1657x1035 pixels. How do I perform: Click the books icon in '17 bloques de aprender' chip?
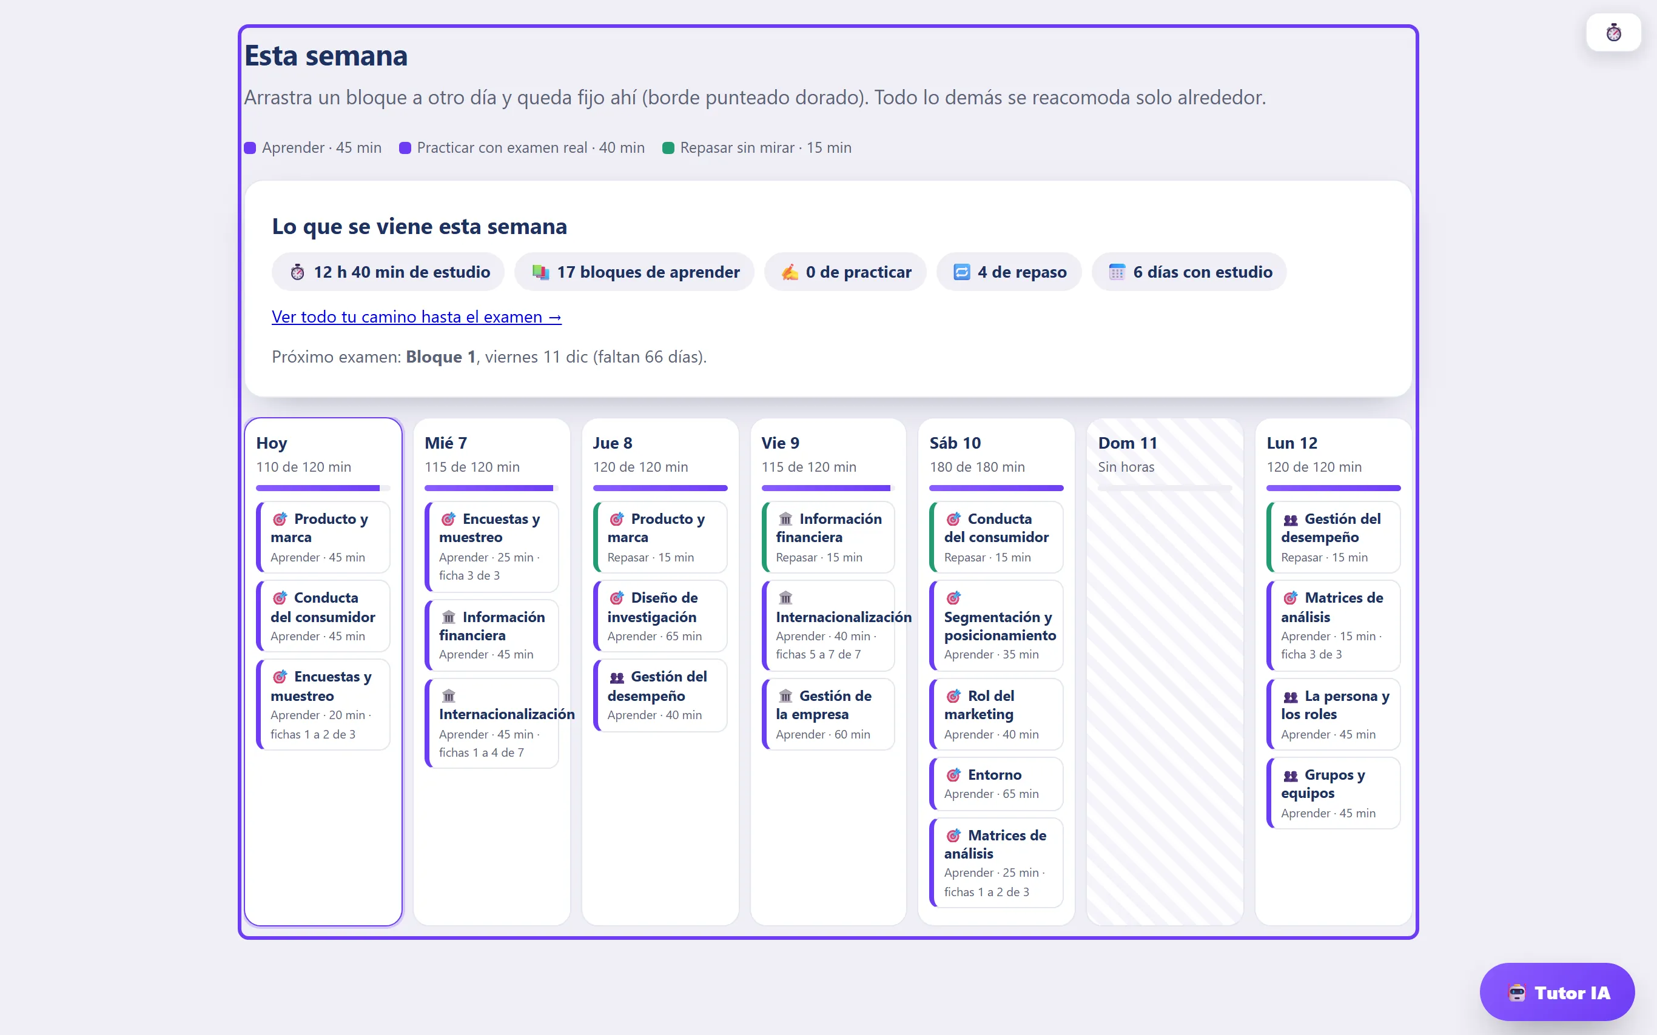tap(541, 272)
